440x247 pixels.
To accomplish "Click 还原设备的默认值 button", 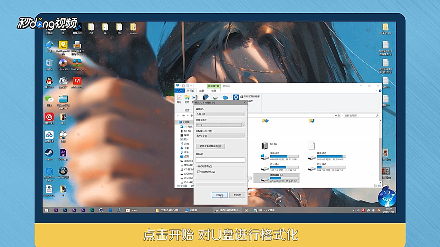I will pos(210,146).
